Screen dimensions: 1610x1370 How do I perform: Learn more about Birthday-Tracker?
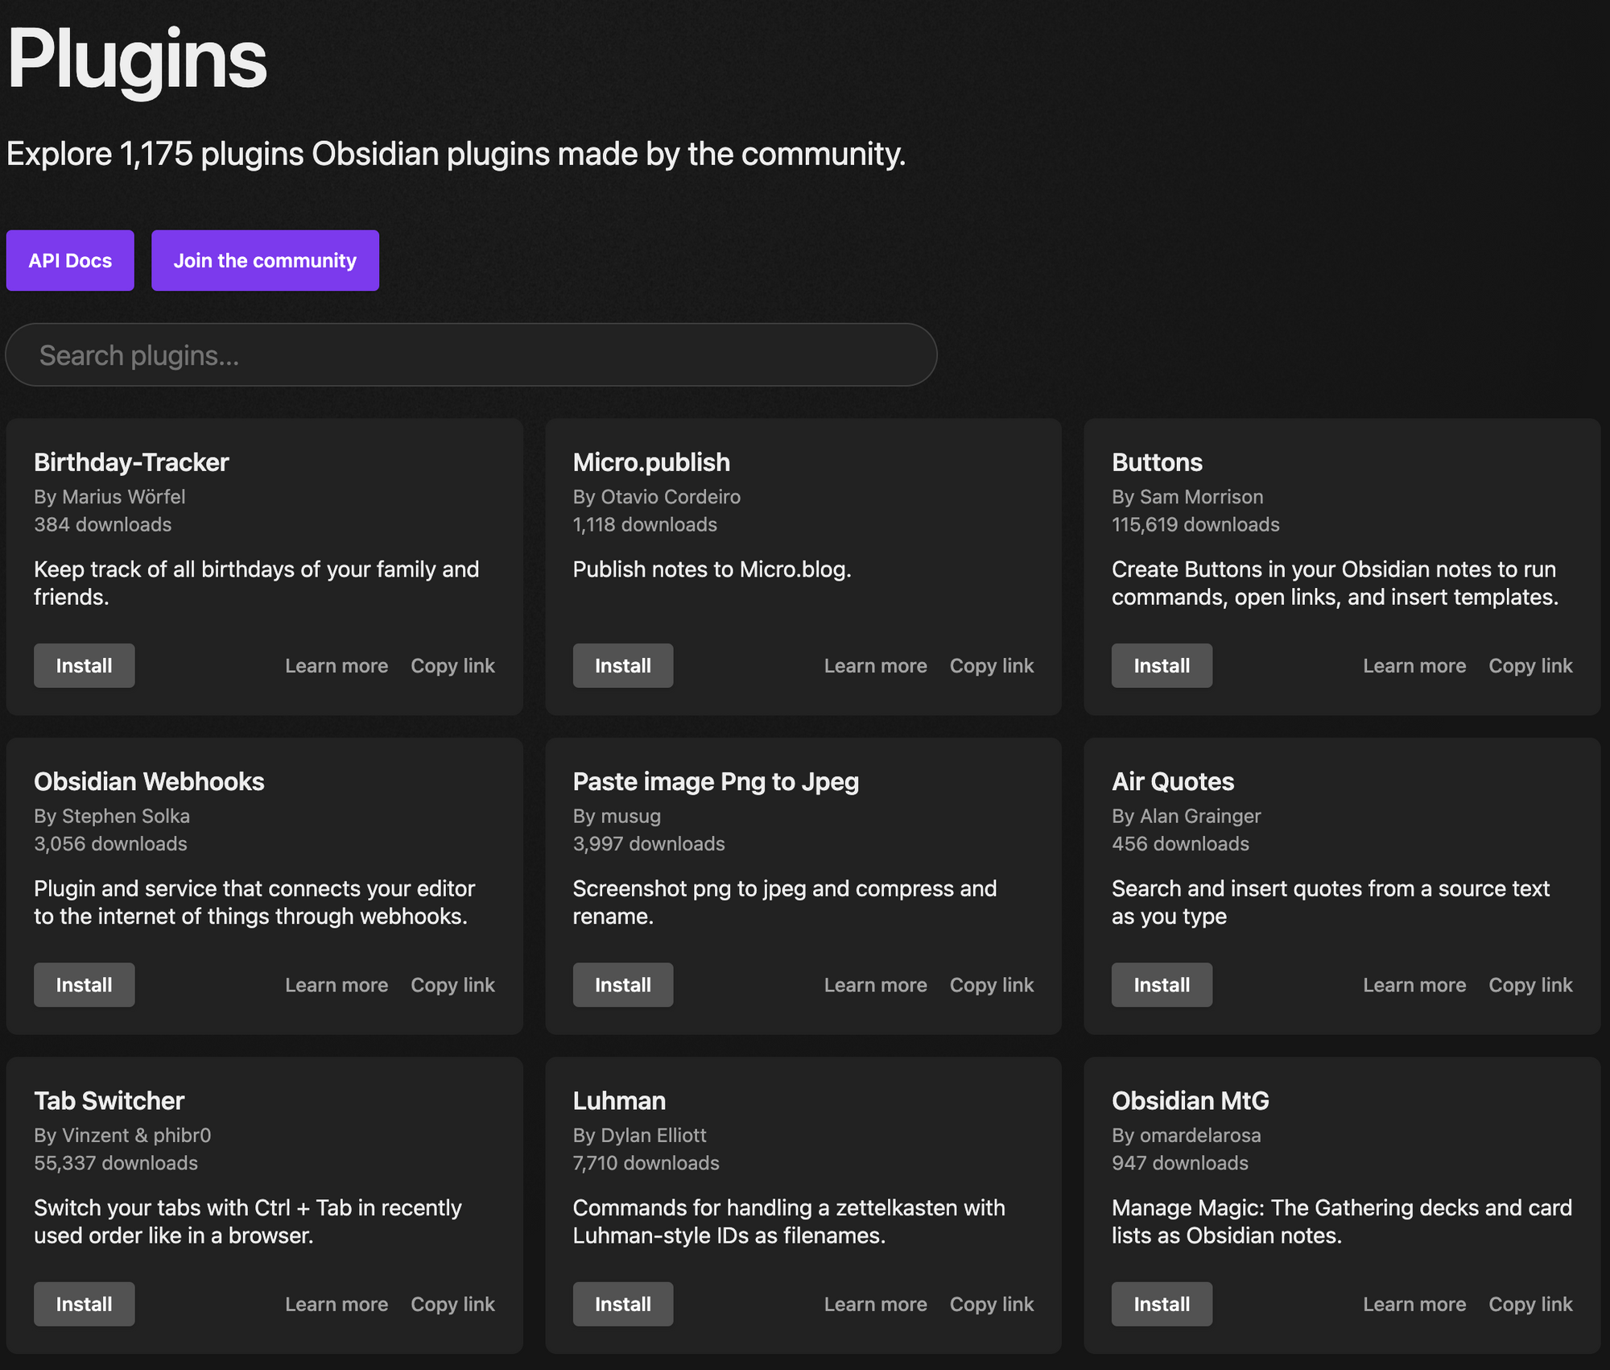(x=336, y=666)
